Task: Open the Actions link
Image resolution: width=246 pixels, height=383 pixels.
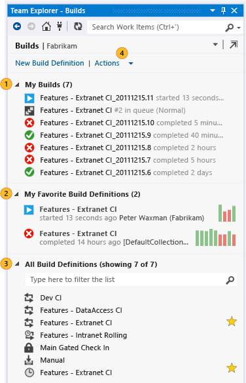Action: 107,63
